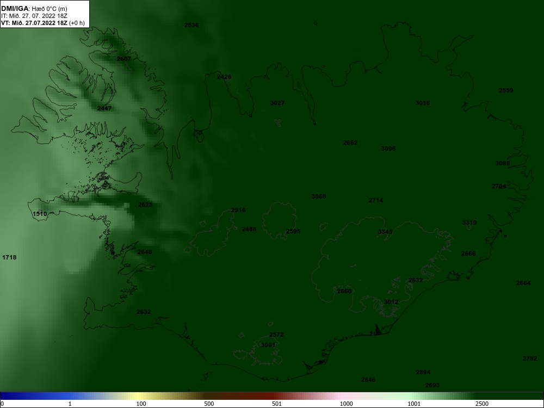Select the 2625 value label
This screenshot has width=544, height=408.
[145, 205]
